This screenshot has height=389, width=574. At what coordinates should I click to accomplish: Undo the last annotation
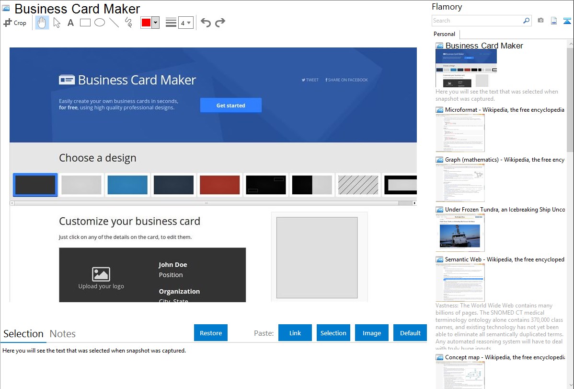tap(206, 23)
